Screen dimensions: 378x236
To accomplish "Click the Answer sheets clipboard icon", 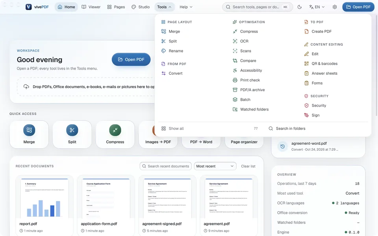I will coord(306,73).
